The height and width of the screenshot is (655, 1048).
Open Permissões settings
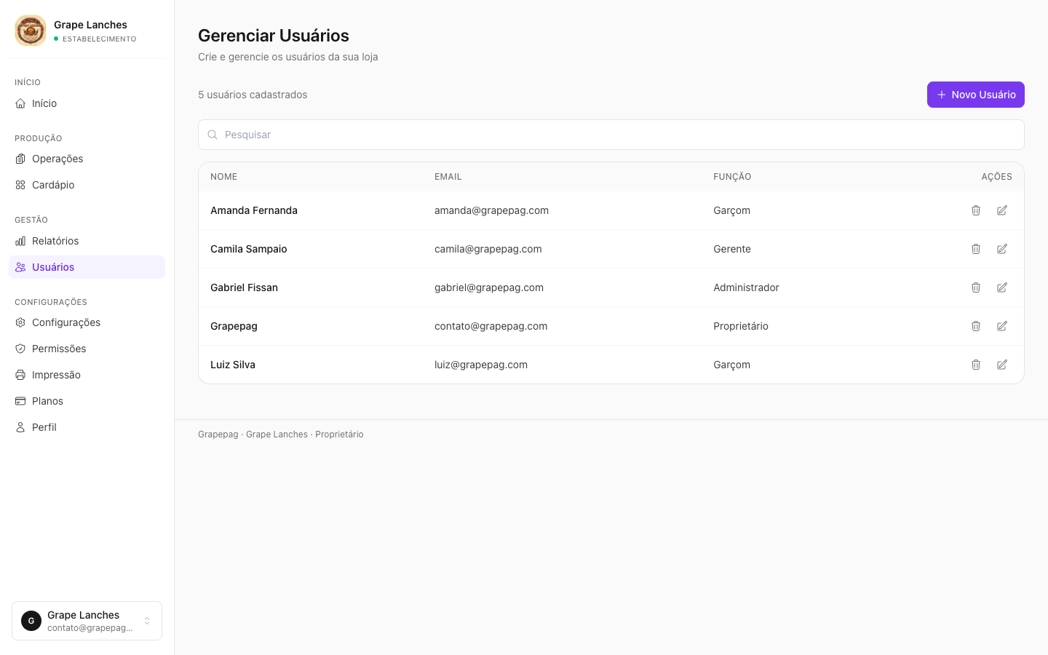87,349
